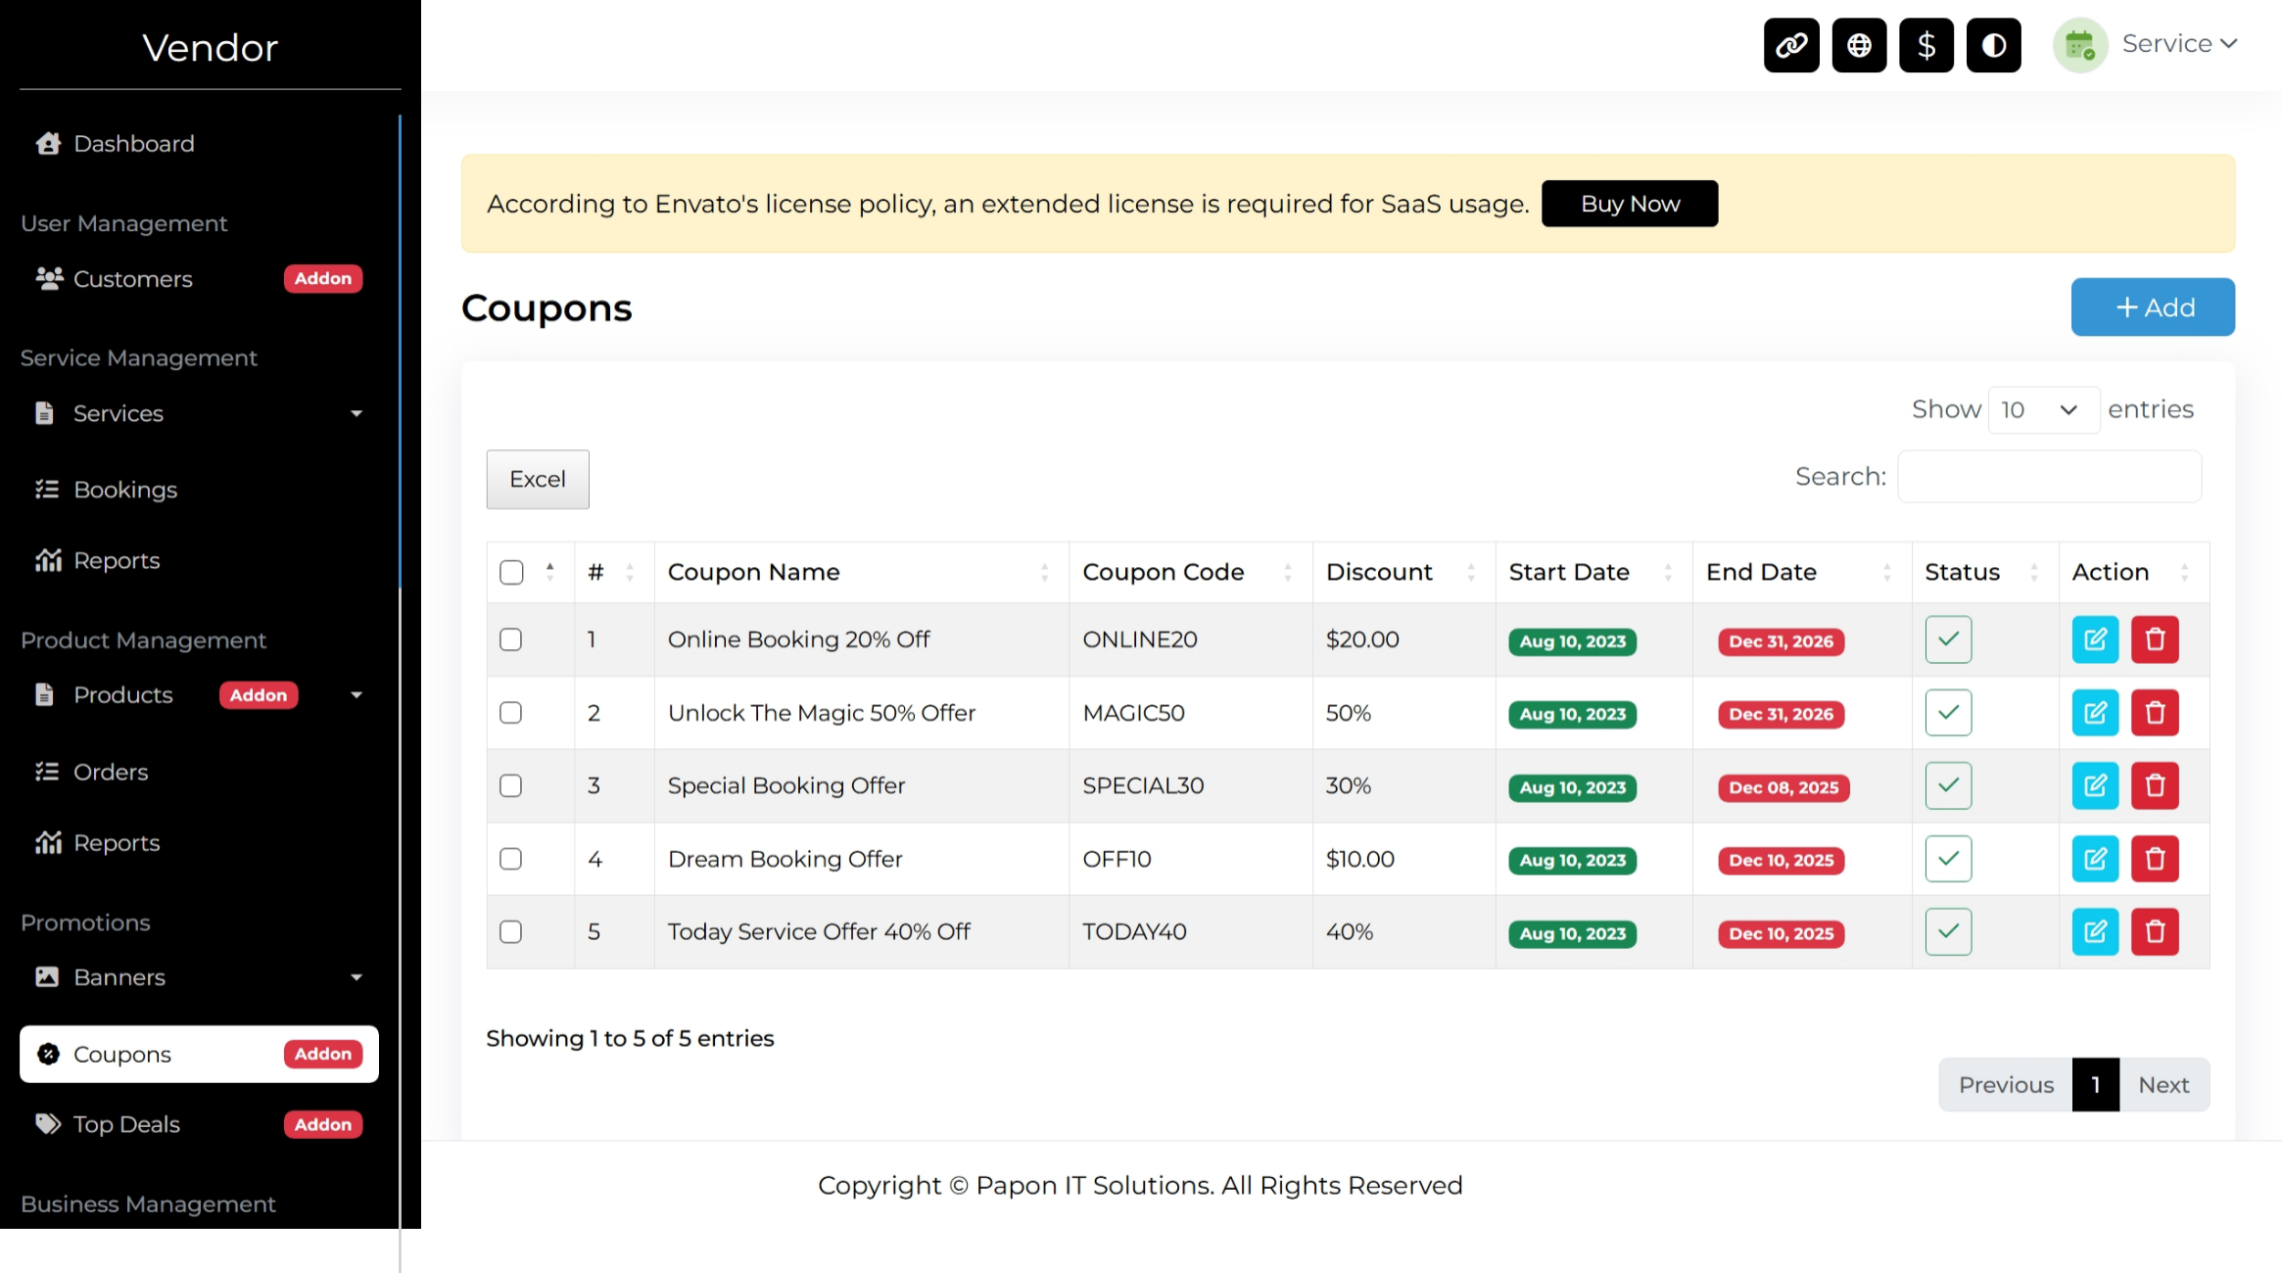The height and width of the screenshot is (1273, 2282).
Task: Toggle the dark mode contrast icon
Action: point(1993,45)
